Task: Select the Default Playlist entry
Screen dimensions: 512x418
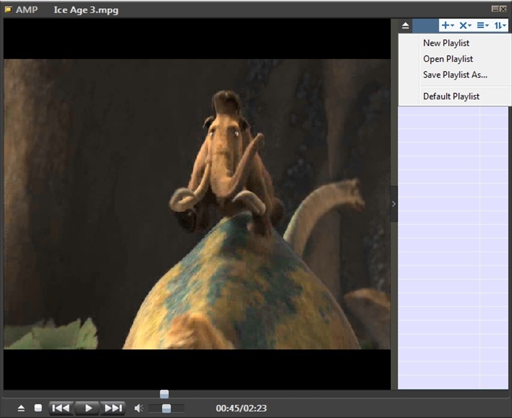Action: [451, 96]
